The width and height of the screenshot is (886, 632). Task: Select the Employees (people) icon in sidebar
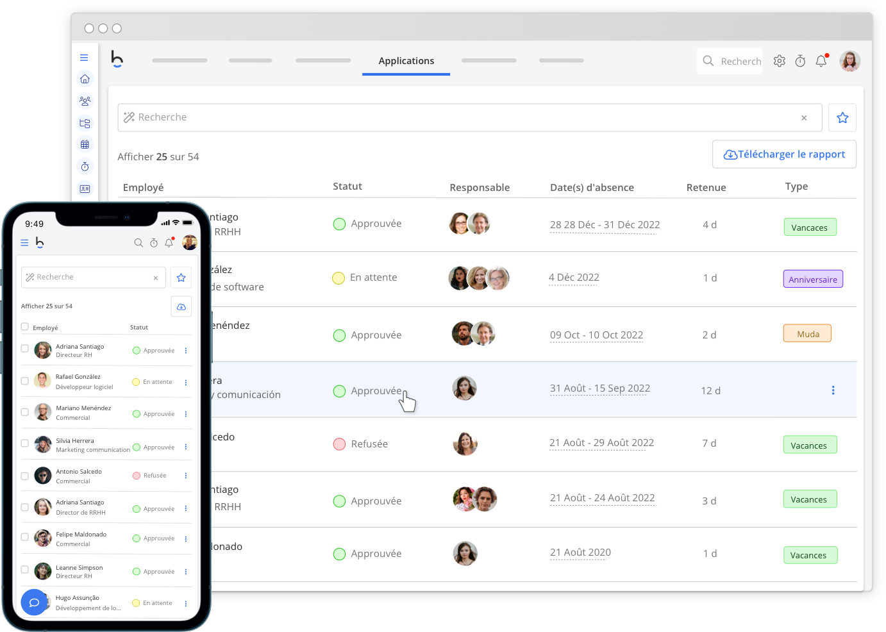(x=85, y=101)
